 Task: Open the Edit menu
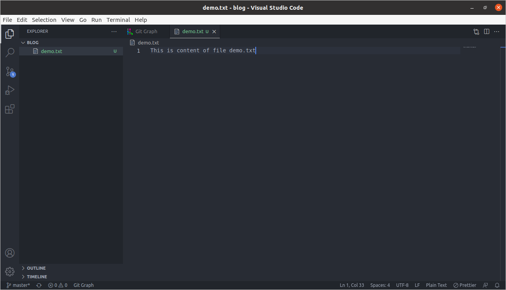click(x=22, y=20)
